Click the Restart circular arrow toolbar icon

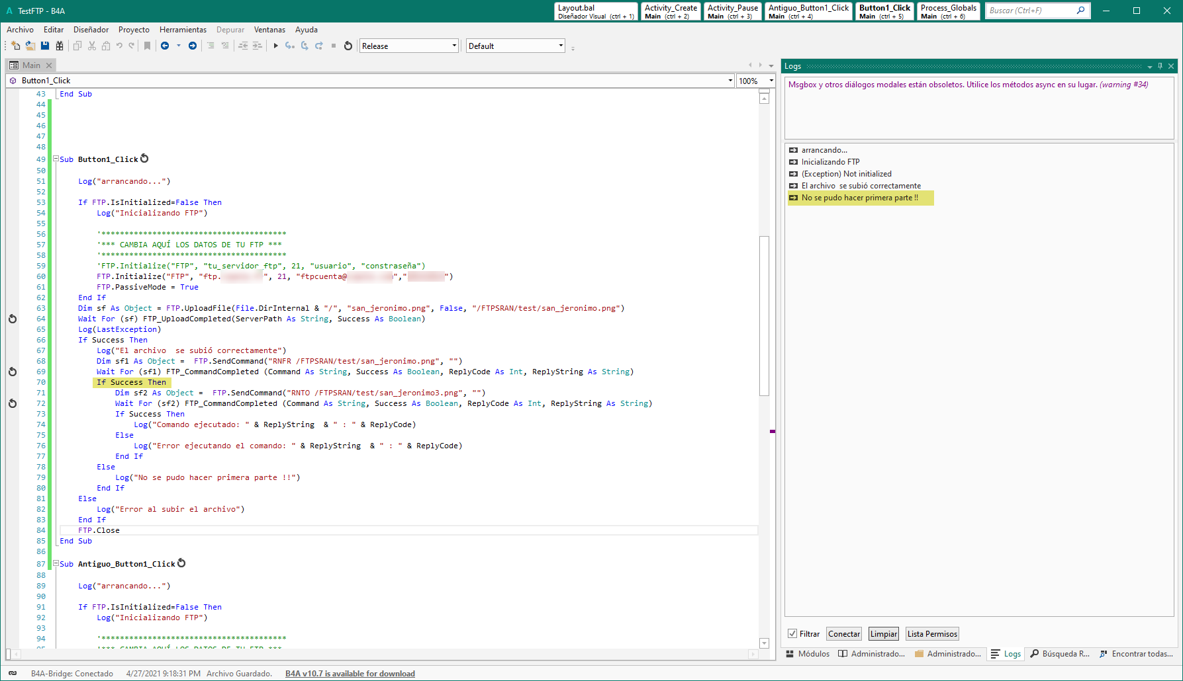point(348,46)
